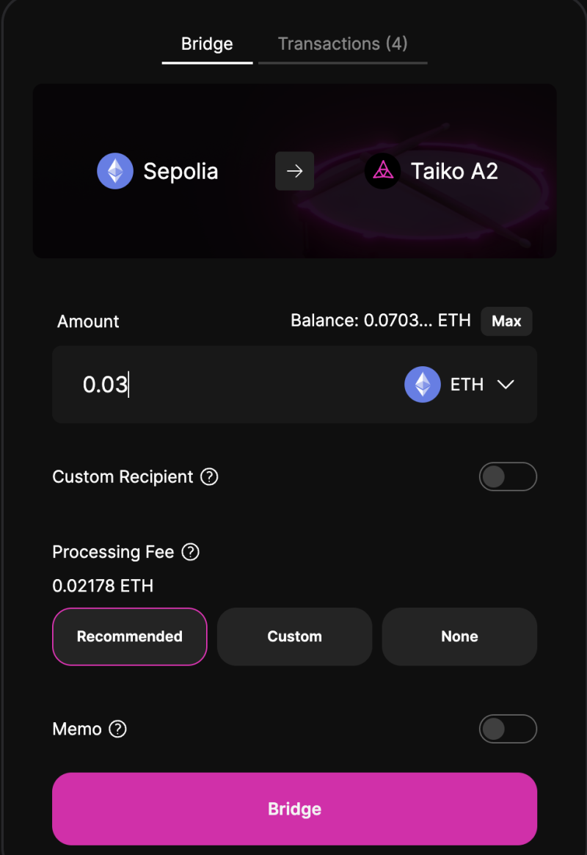Expand the ETH token dropdown chevron
The image size is (587, 855).
pos(506,385)
